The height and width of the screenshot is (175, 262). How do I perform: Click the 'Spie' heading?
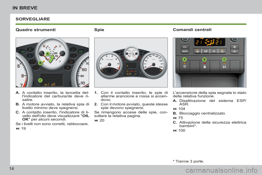coord(99,30)
